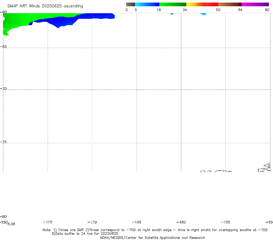The width and height of the screenshot is (273, 240).
Task: Click the swath time label '6:38'
Action: tap(11, 224)
